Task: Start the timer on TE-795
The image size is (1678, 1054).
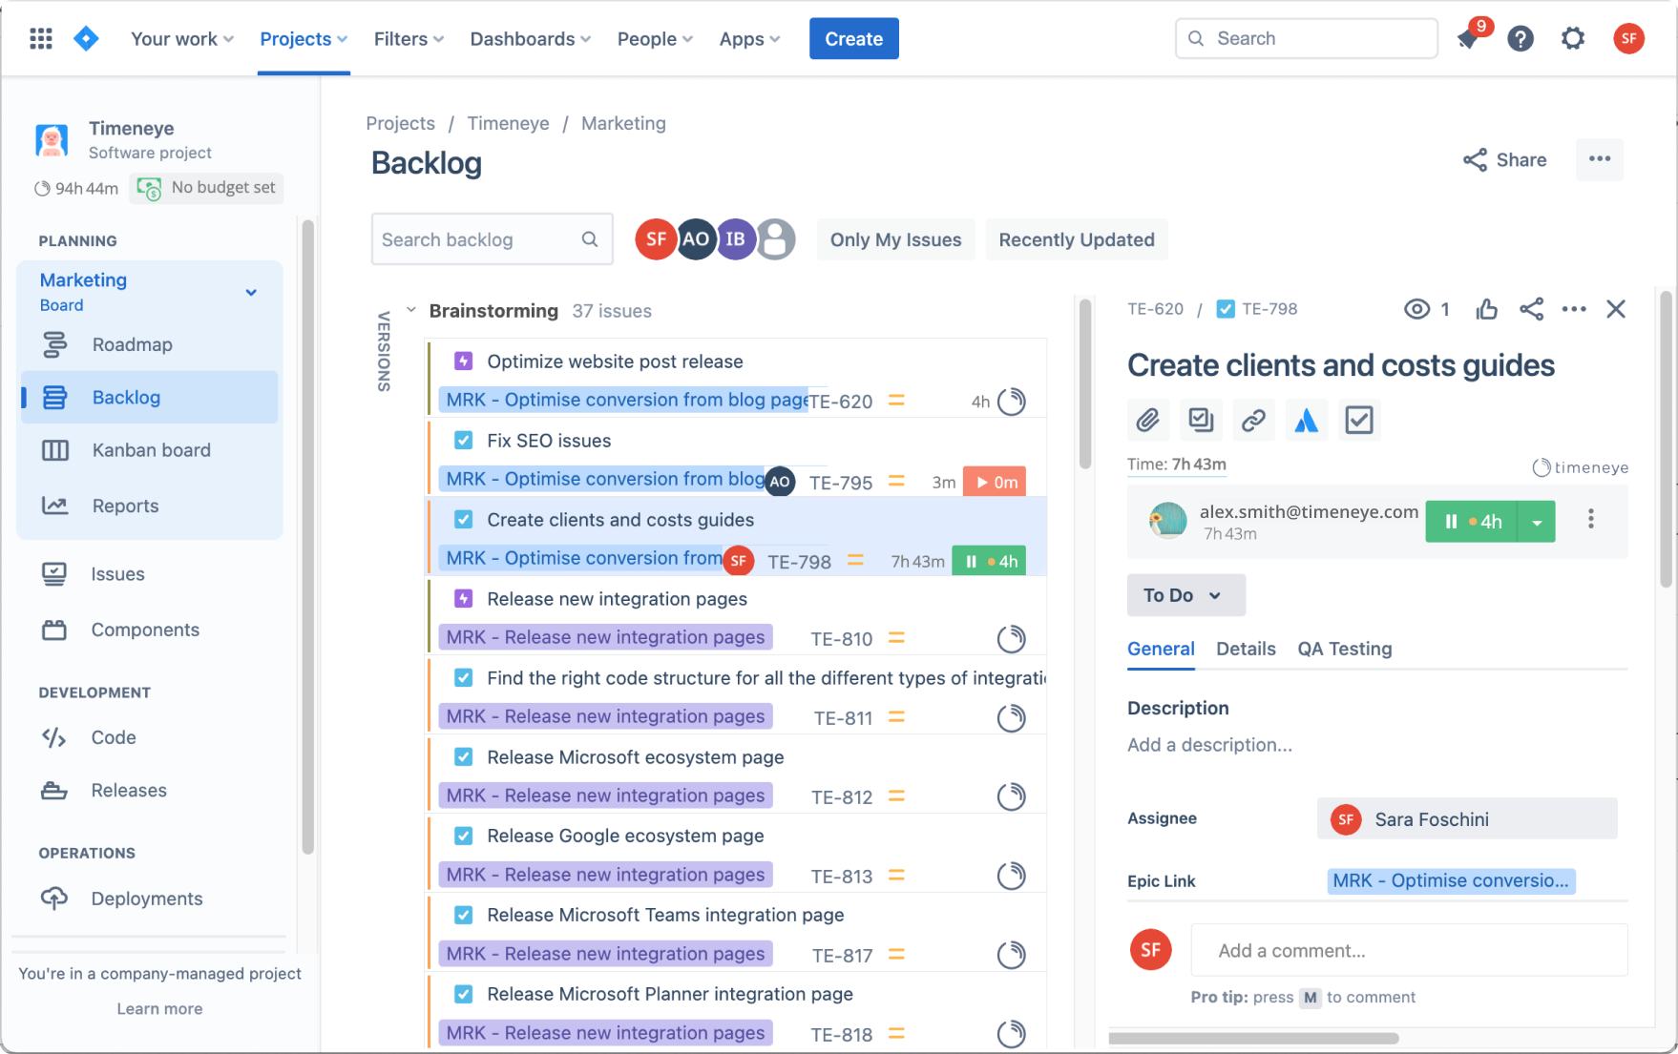Action: pos(994,482)
